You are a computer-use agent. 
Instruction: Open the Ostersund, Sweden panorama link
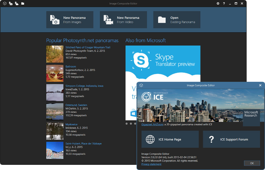tap(76, 105)
